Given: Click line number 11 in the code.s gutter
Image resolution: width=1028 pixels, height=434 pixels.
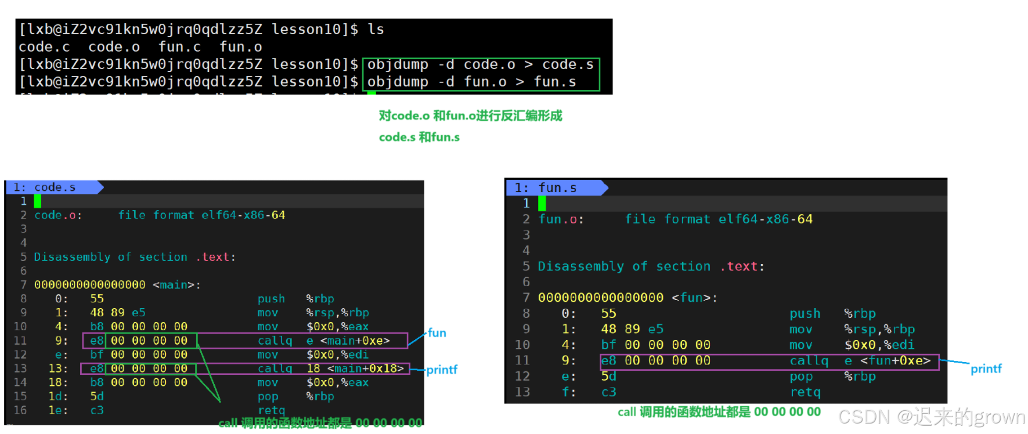Looking at the screenshot, I should [20, 341].
